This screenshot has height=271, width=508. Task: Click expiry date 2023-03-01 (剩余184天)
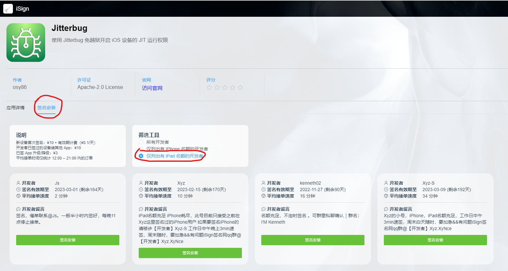click(79, 189)
